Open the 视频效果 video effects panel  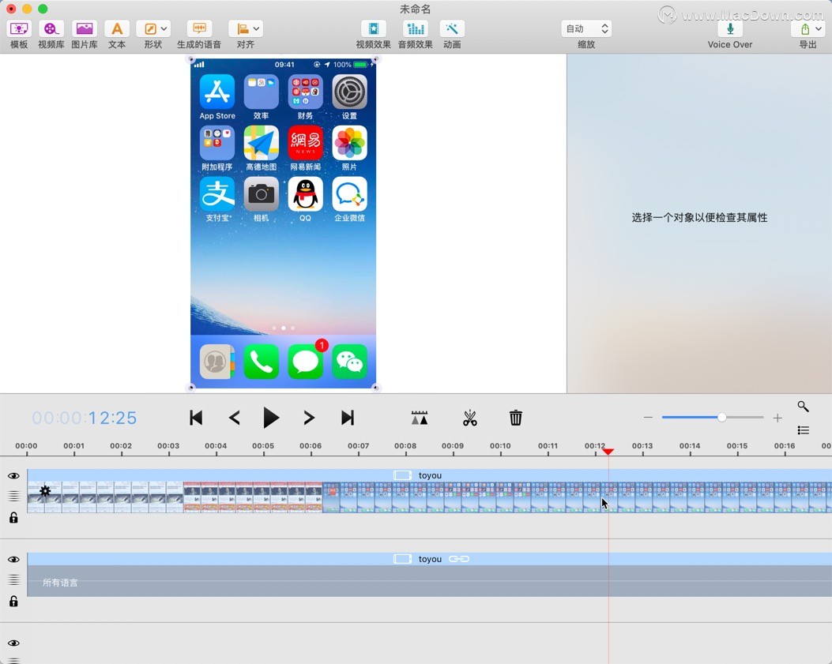point(373,29)
